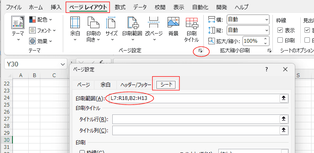Open the 配色 color scheme menu
The height and width of the screenshot is (153, 314).
point(40,19)
